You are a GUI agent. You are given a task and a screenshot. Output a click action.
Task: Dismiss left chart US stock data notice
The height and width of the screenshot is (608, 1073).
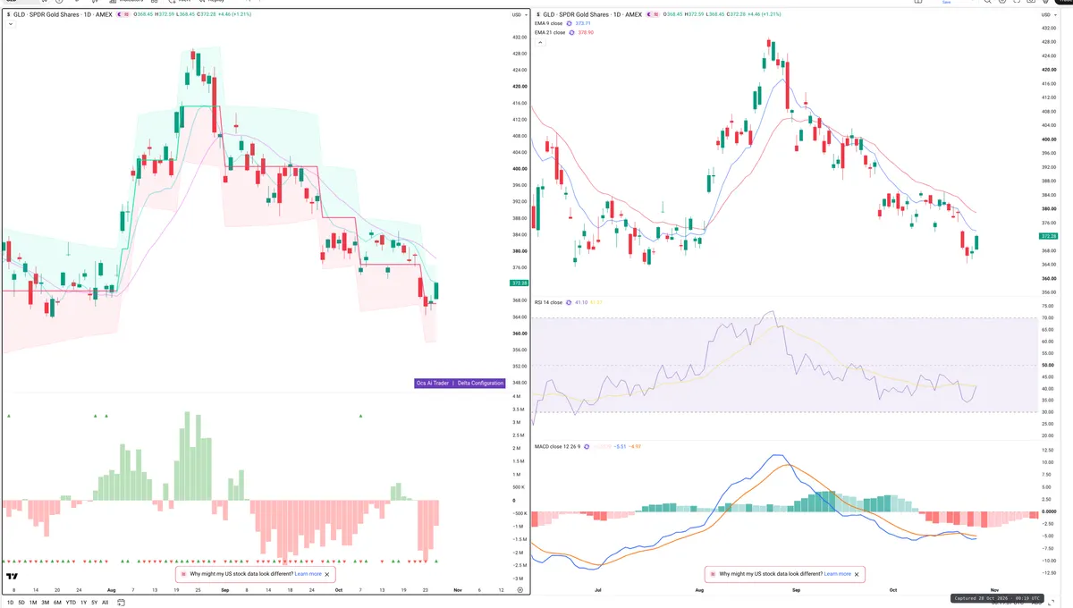point(327,574)
